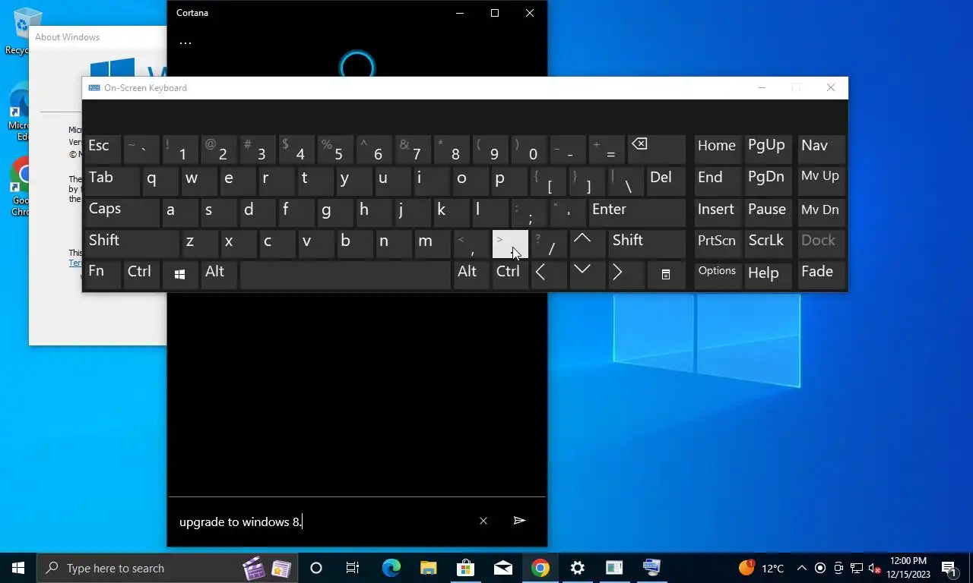
Task: Tap the Del key
Action: pyautogui.click(x=666, y=181)
